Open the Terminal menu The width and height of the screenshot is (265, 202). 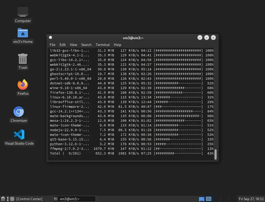click(x=102, y=45)
